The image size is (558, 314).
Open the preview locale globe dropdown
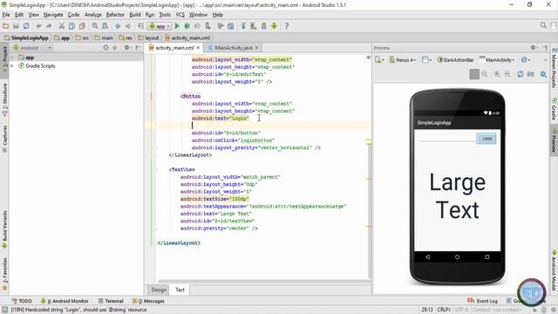[x=525, y=60]
